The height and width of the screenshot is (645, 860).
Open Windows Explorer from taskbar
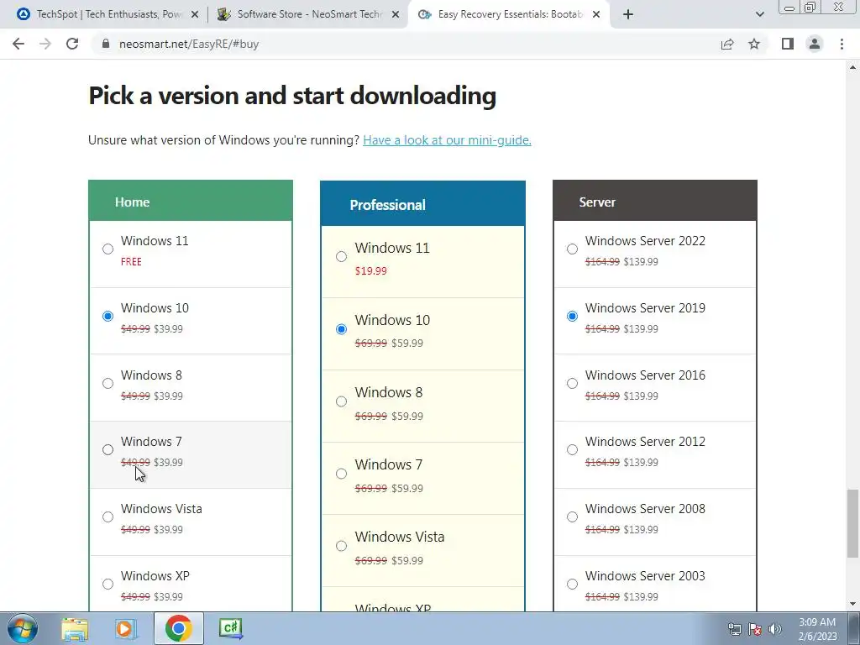coord(75,628)
